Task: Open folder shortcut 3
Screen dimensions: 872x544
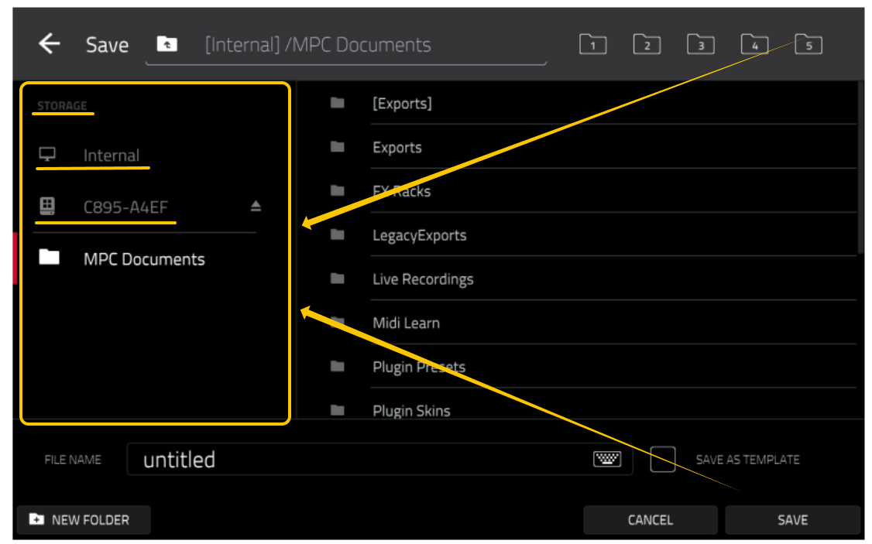Action: (x=701, y=44)
